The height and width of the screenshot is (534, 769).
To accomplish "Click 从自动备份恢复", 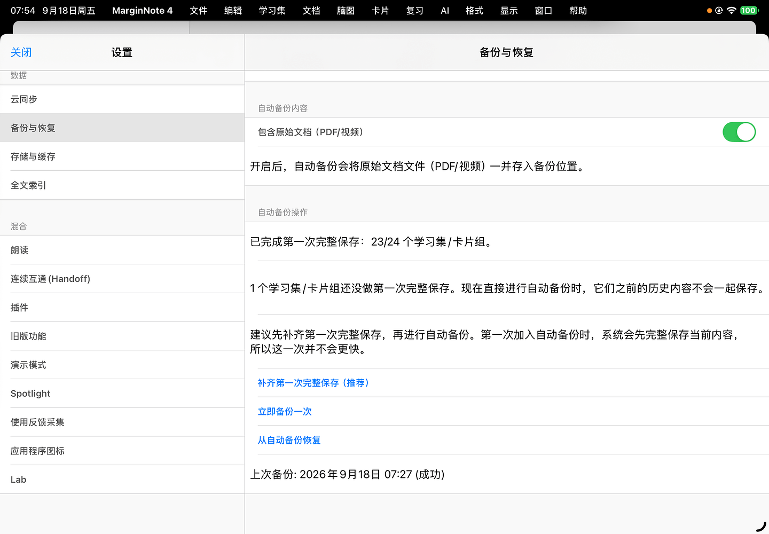I will (x=289, y=441).
